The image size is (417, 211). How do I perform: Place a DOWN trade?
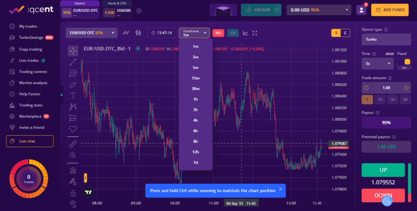pos(383,195)
